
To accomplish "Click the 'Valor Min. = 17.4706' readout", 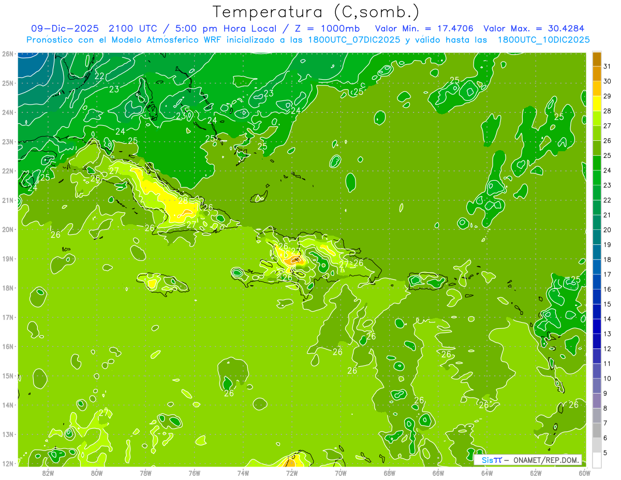I will (x=424, y=28).
